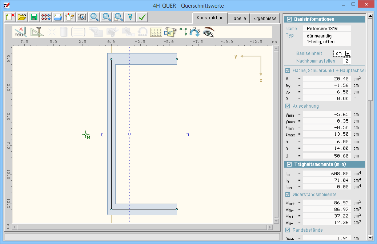Open a file with the folder icon
The width and height of the screenshot is (377, 244).
click(22, 17)
